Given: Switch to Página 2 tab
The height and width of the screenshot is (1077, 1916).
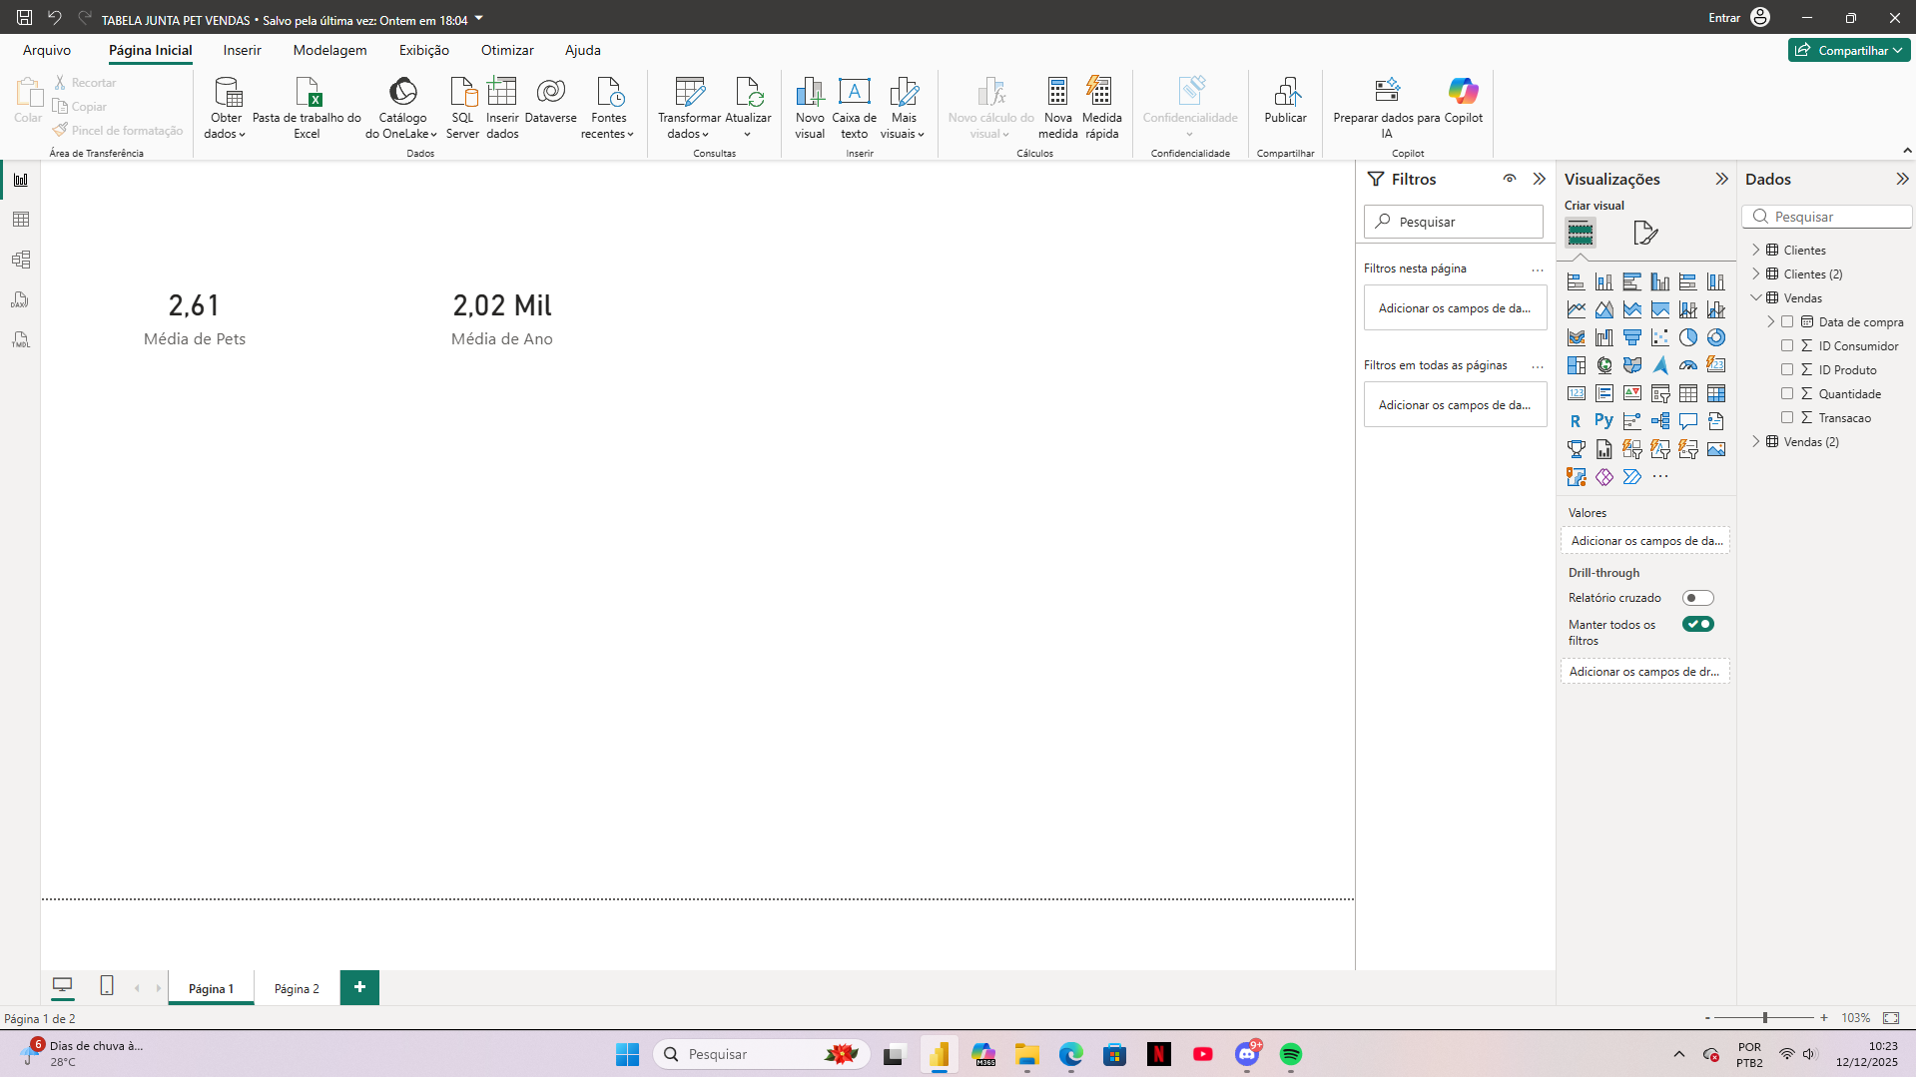Looking at the screenshot, I should point(297,988).
